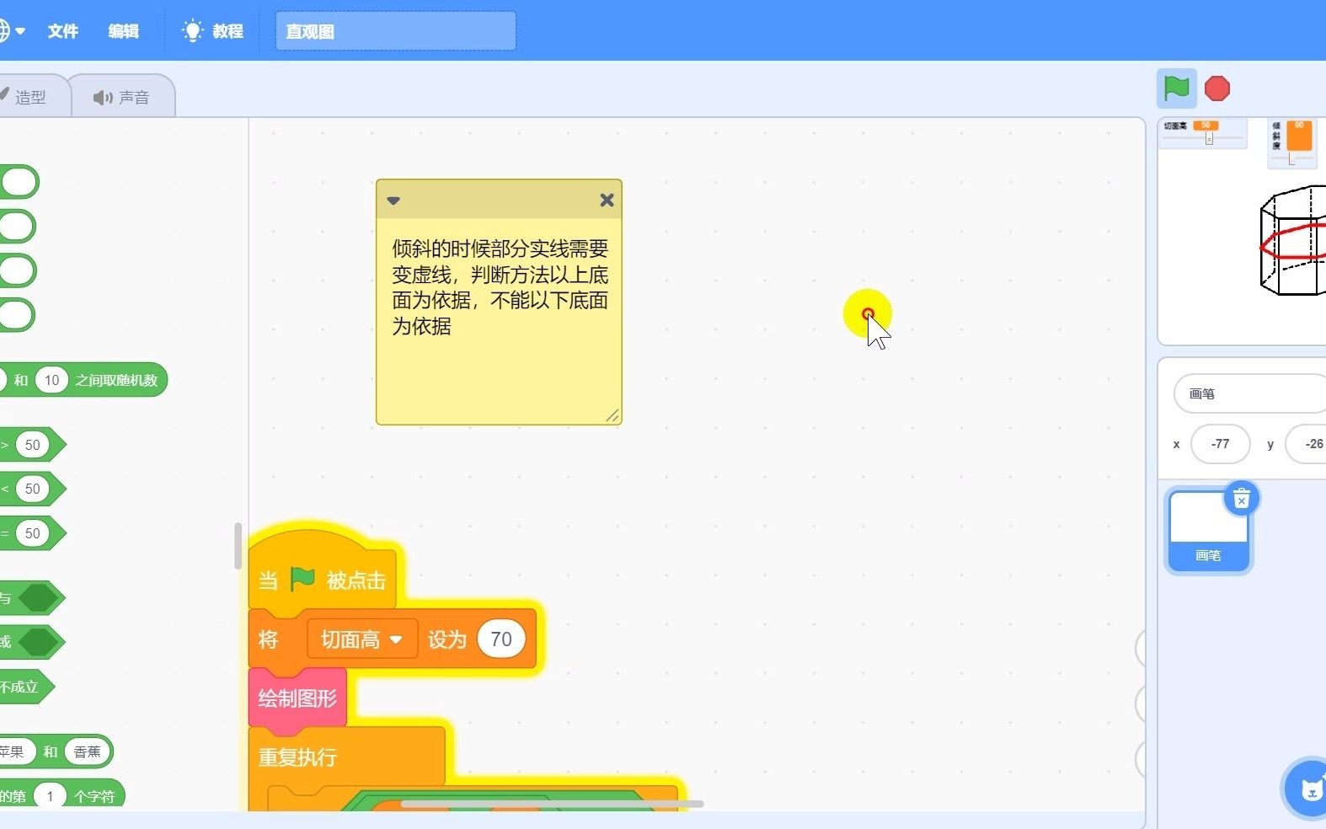The width and height of the screenshot is (1326, 829).
Task: Select the 当绿旗被点击 hat block
Action: 323,580
